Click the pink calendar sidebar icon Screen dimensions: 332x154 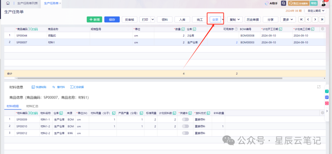327,103
